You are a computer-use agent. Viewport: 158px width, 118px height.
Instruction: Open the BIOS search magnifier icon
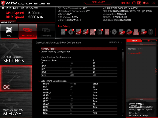click(x=139, y=3)
